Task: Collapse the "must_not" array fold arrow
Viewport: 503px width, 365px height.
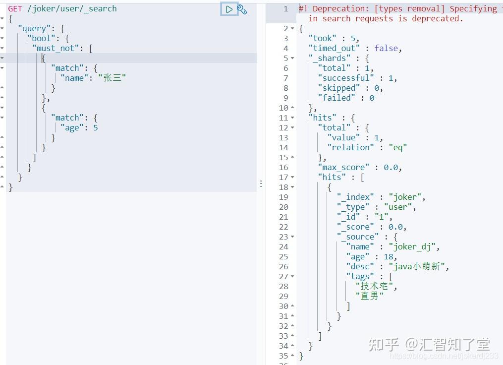Action: point(3,48)
